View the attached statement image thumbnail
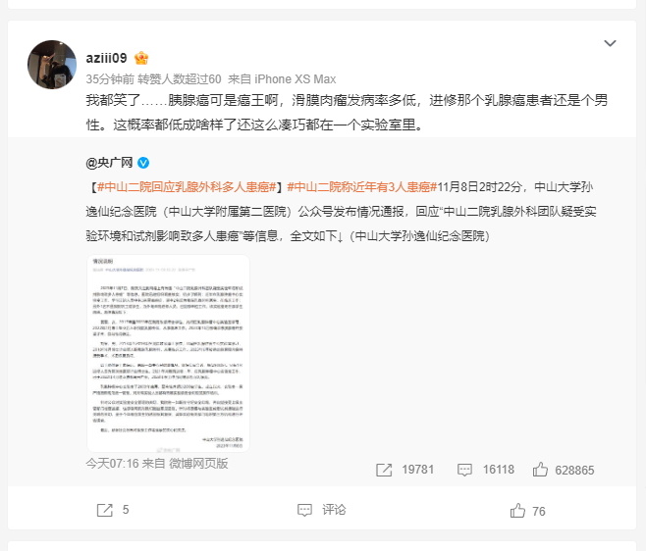Viewport: 646px width, 551px height. pos(168,354)
